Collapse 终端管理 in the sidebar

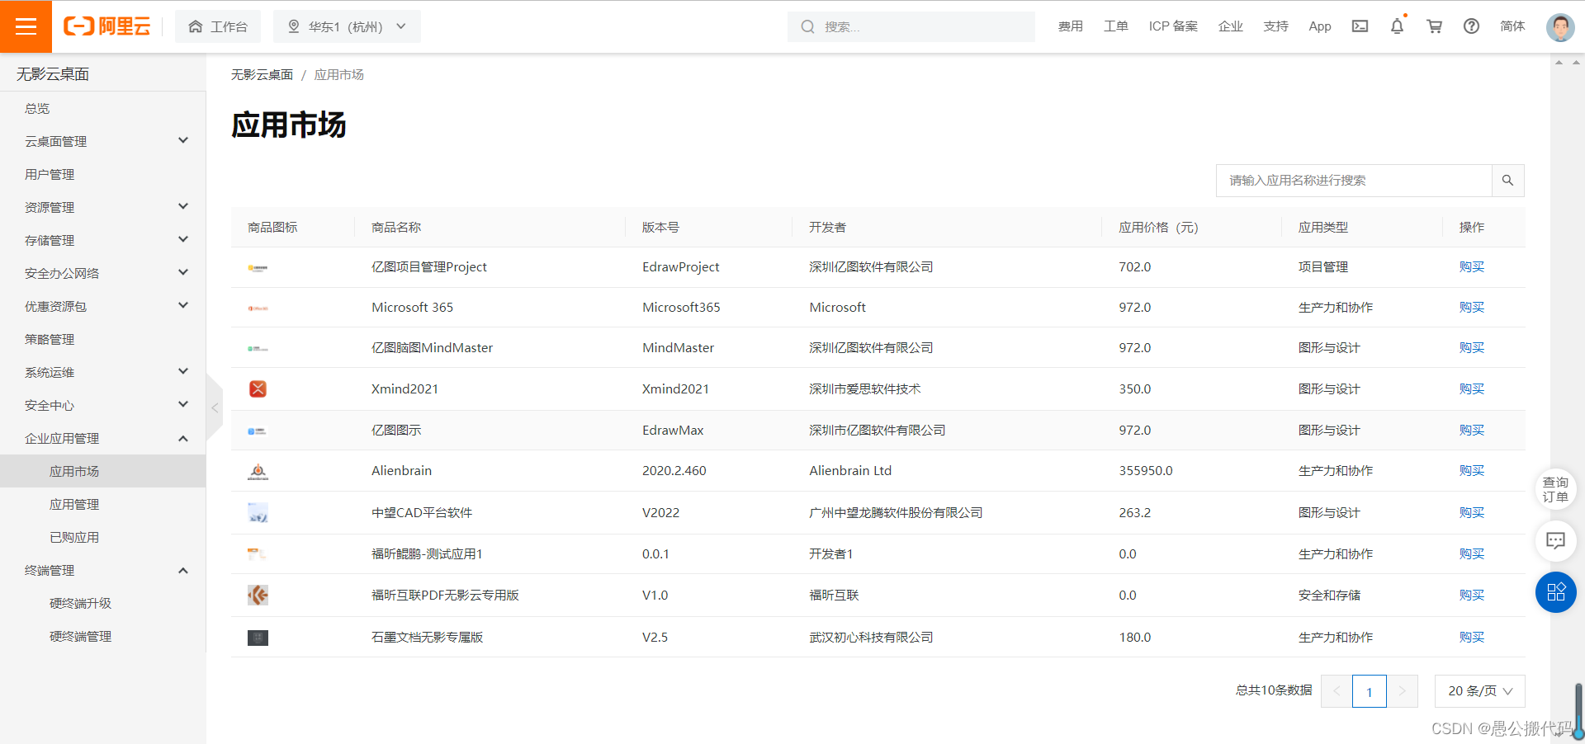tap(103, 570)
